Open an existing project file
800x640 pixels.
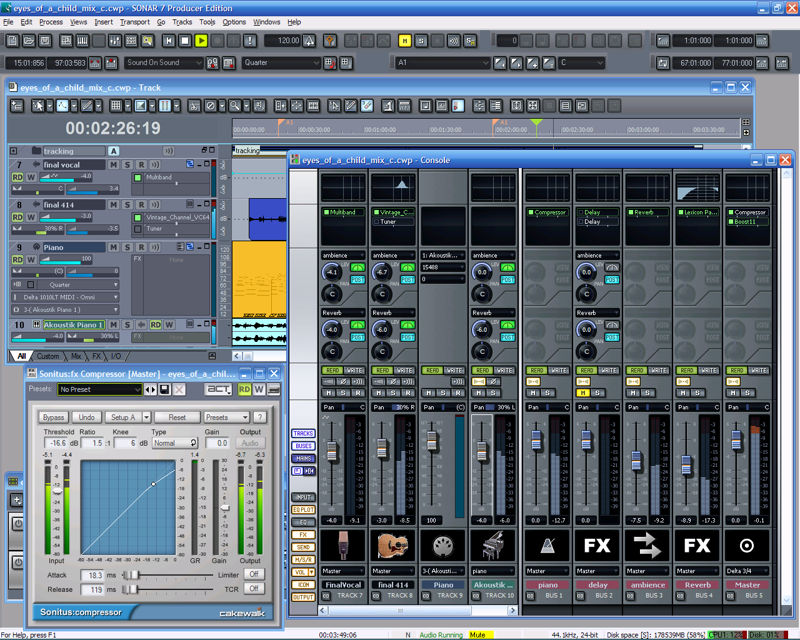click(29, 41)
